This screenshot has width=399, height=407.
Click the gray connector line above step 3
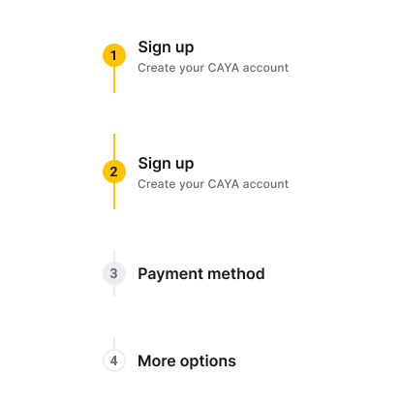pyautogui.click(x=114, y=256)
